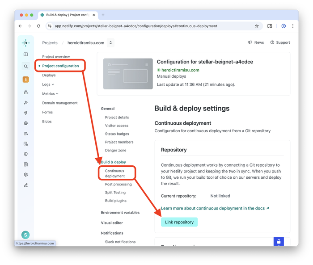Open Chrome three-dot menu
313x265 pixels.
(293, 26)
